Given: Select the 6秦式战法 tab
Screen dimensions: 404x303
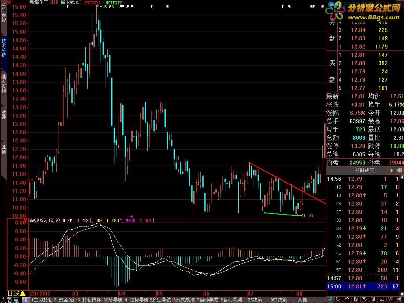Looking at the screenshot, I should pyautogui.click(x=184, y=300).
